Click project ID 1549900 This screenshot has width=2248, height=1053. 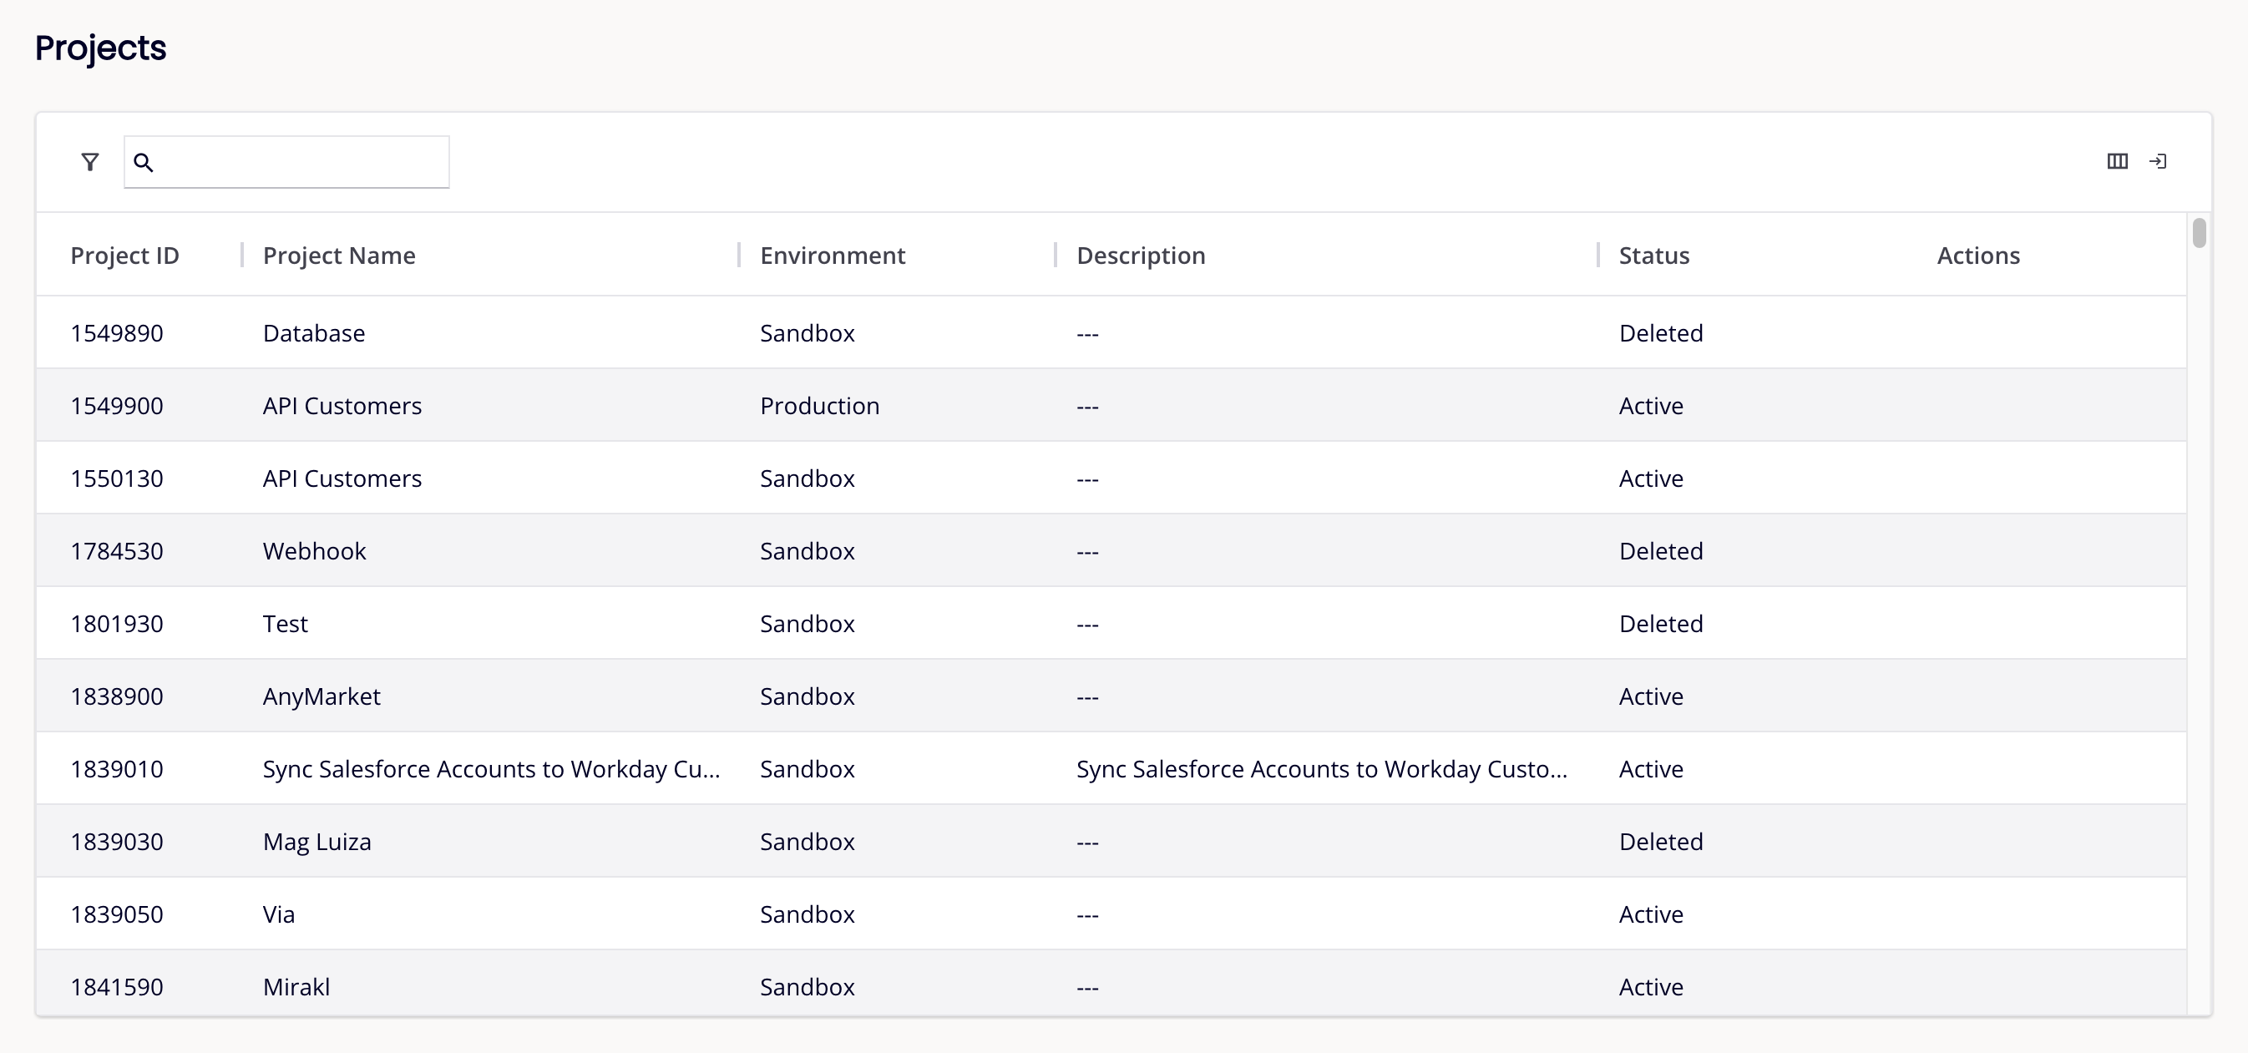pyautogui.click(x=117, y=406)
